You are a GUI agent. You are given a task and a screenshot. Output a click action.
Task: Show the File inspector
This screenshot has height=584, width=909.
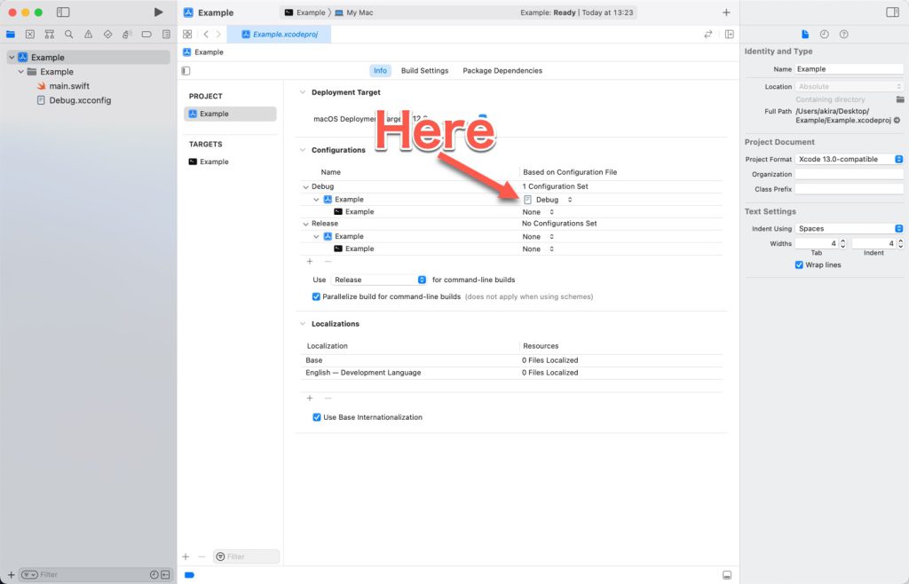[804, 35]
